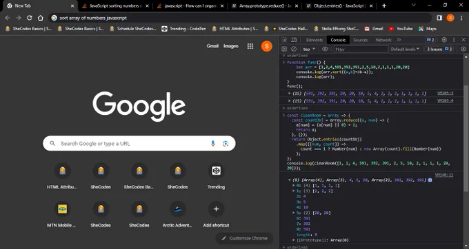Open Google account avatar on page
The image size is (469, 249).
coord(266,46)
